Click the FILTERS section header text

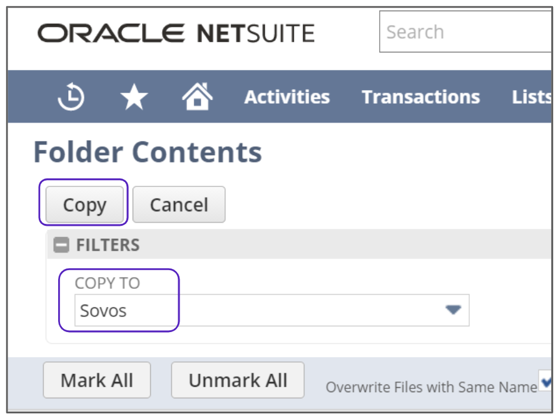108,245
